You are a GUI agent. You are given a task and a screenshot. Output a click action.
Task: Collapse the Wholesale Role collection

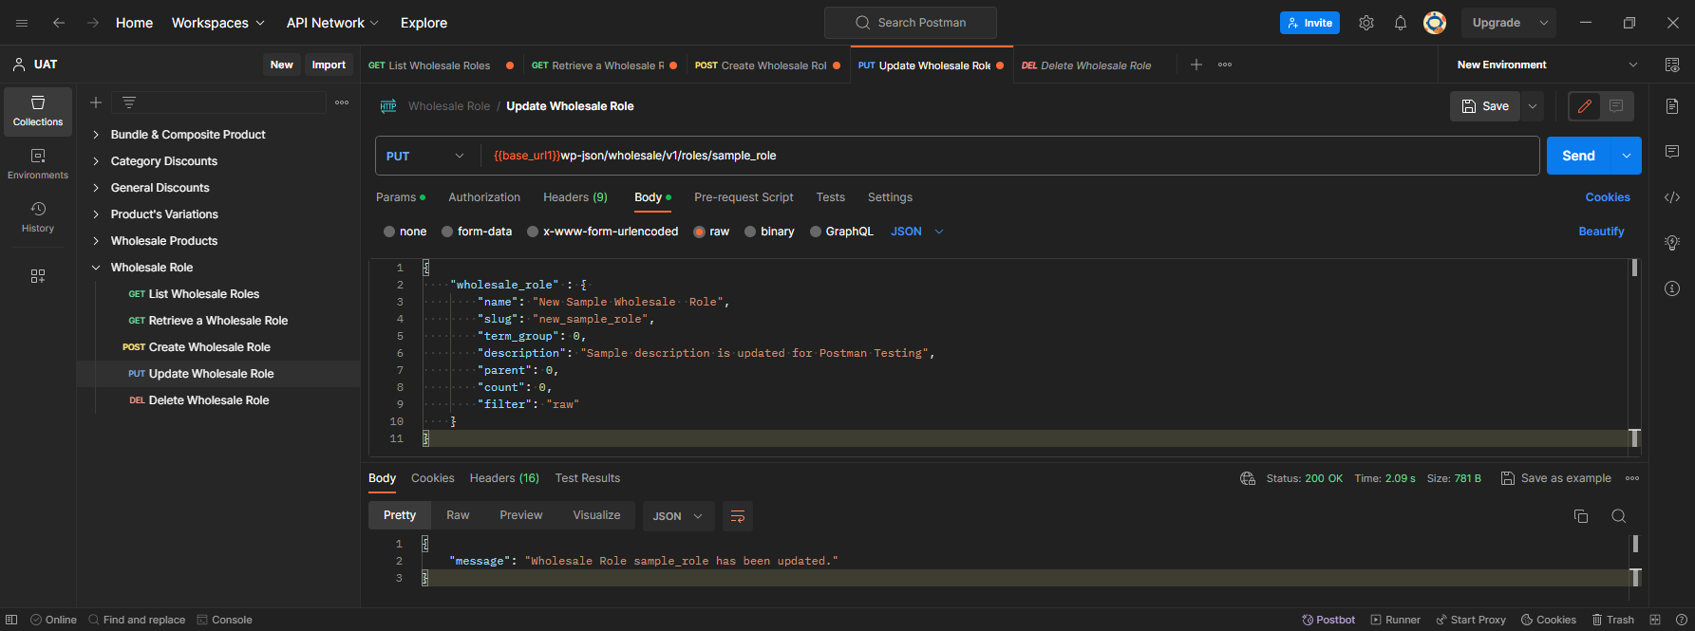click(x=96, y=268)
